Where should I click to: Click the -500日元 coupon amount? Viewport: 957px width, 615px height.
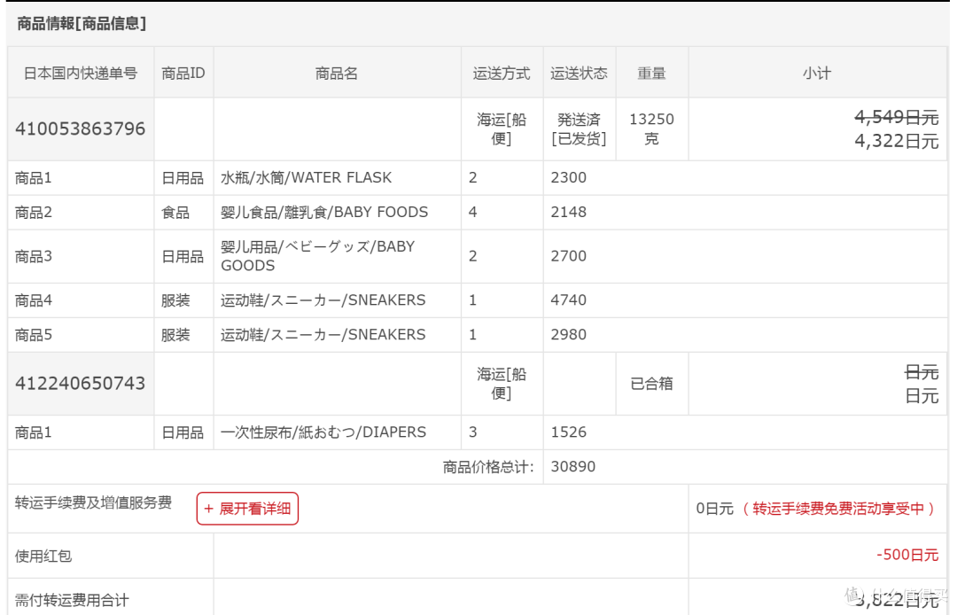coord(907,555)
